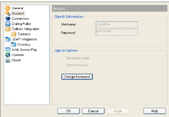Click the Sign-In Information group label
The image size is (169, 117).
69,16
